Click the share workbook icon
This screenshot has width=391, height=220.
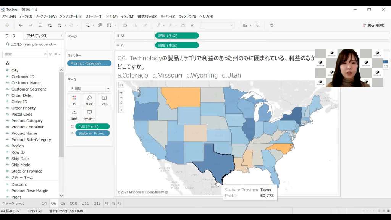click(x=271, y=25)
